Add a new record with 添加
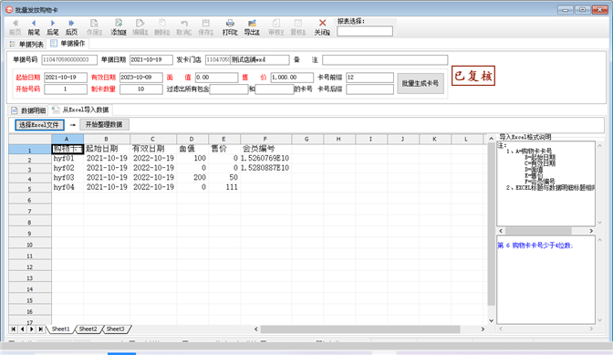This screenshot has height=355, width=613. tap(119, 27)
